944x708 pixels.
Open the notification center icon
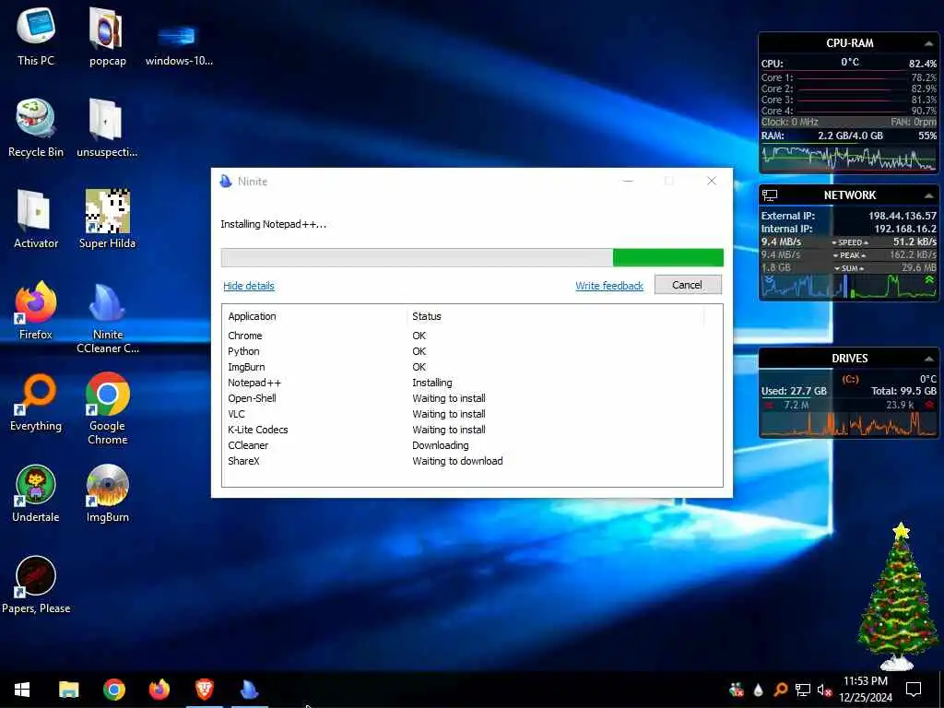(x=914, y=690)
